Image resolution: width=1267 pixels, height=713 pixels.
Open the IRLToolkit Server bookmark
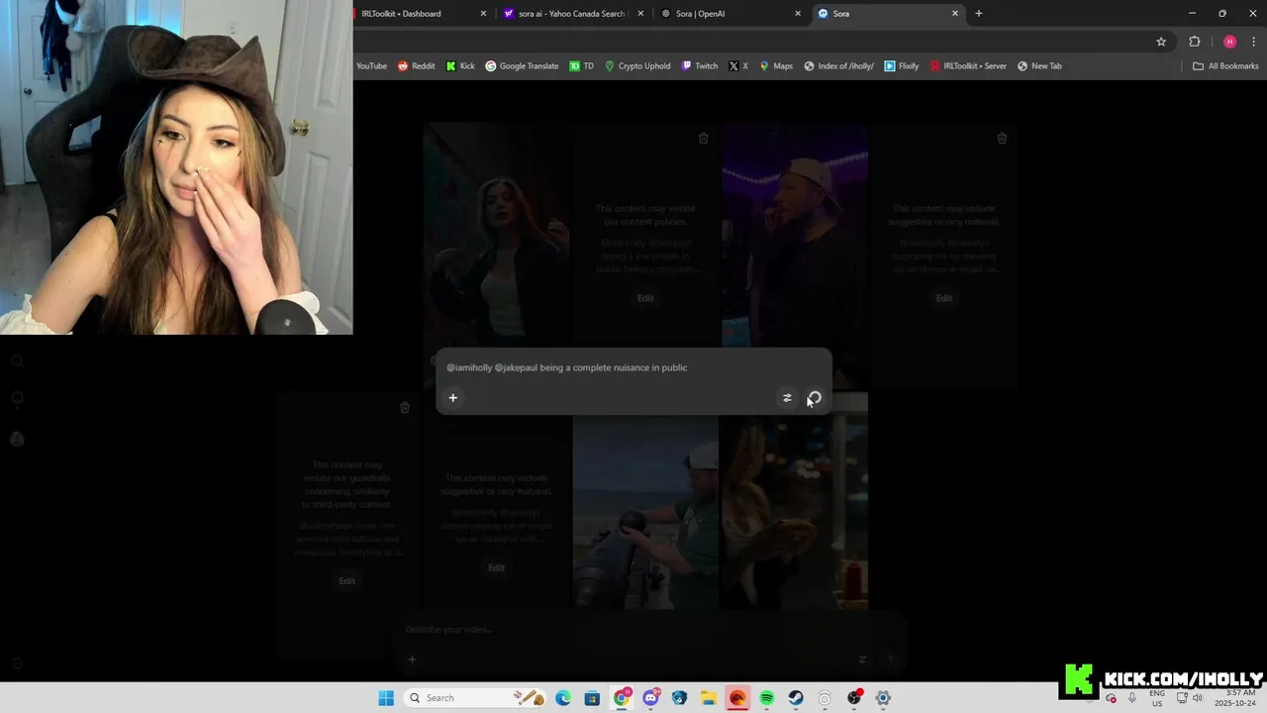point(968,66)
